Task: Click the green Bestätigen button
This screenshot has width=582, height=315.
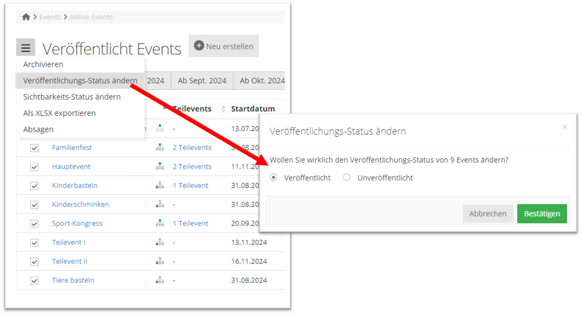Action: [x=542, y=214]
